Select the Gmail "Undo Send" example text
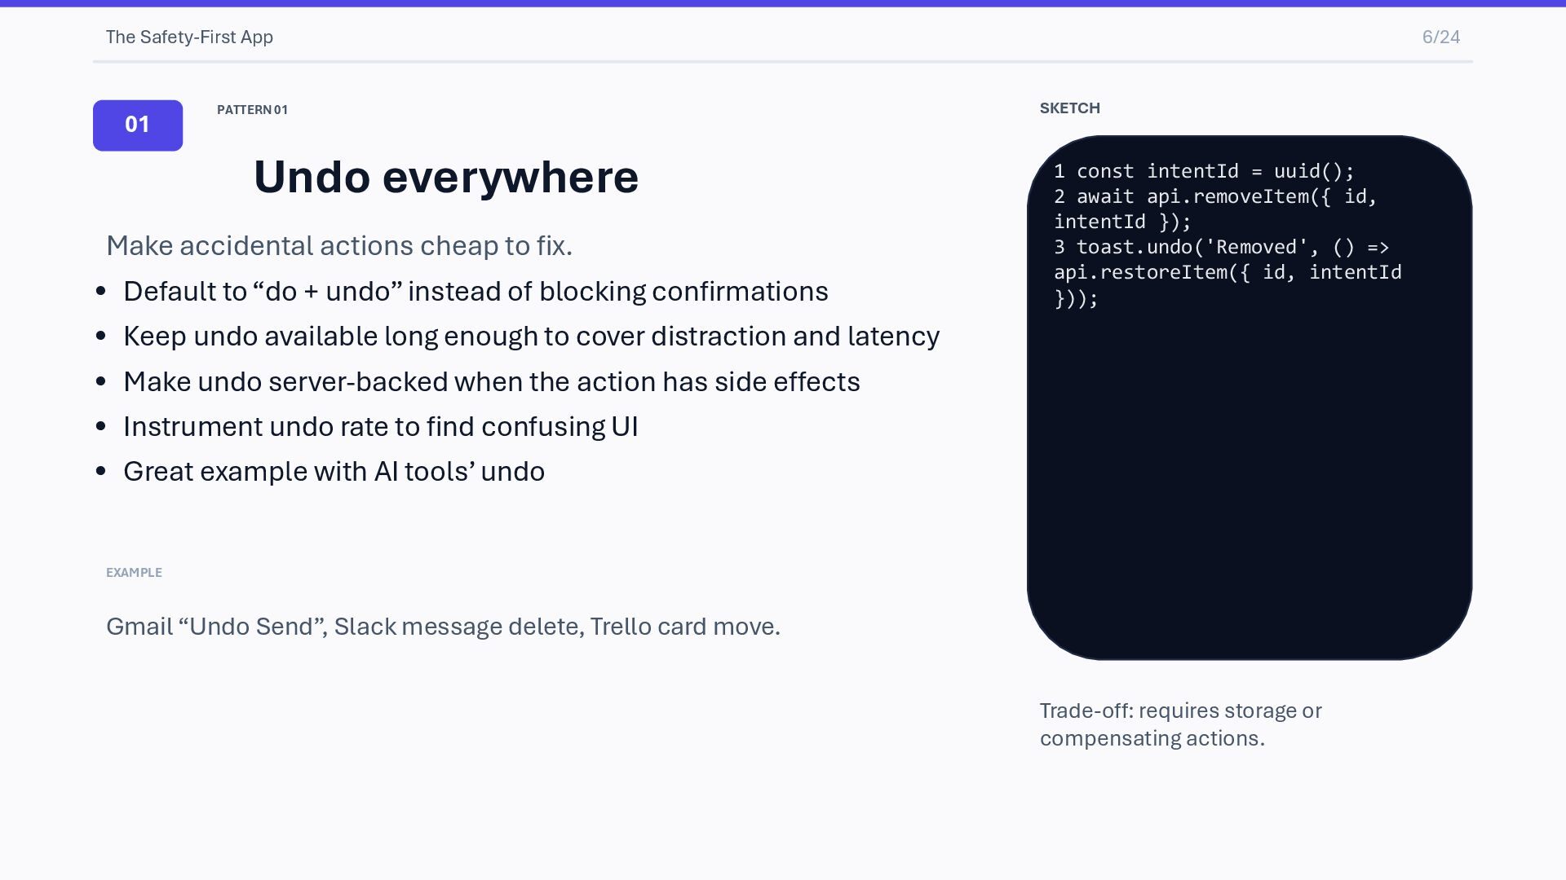This screenshot has width=1566, height=880. (x=443, y=627)
